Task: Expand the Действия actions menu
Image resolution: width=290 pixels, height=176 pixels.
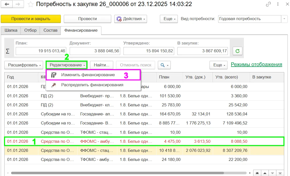Action: pyautogui.click(x=131, y=19)
